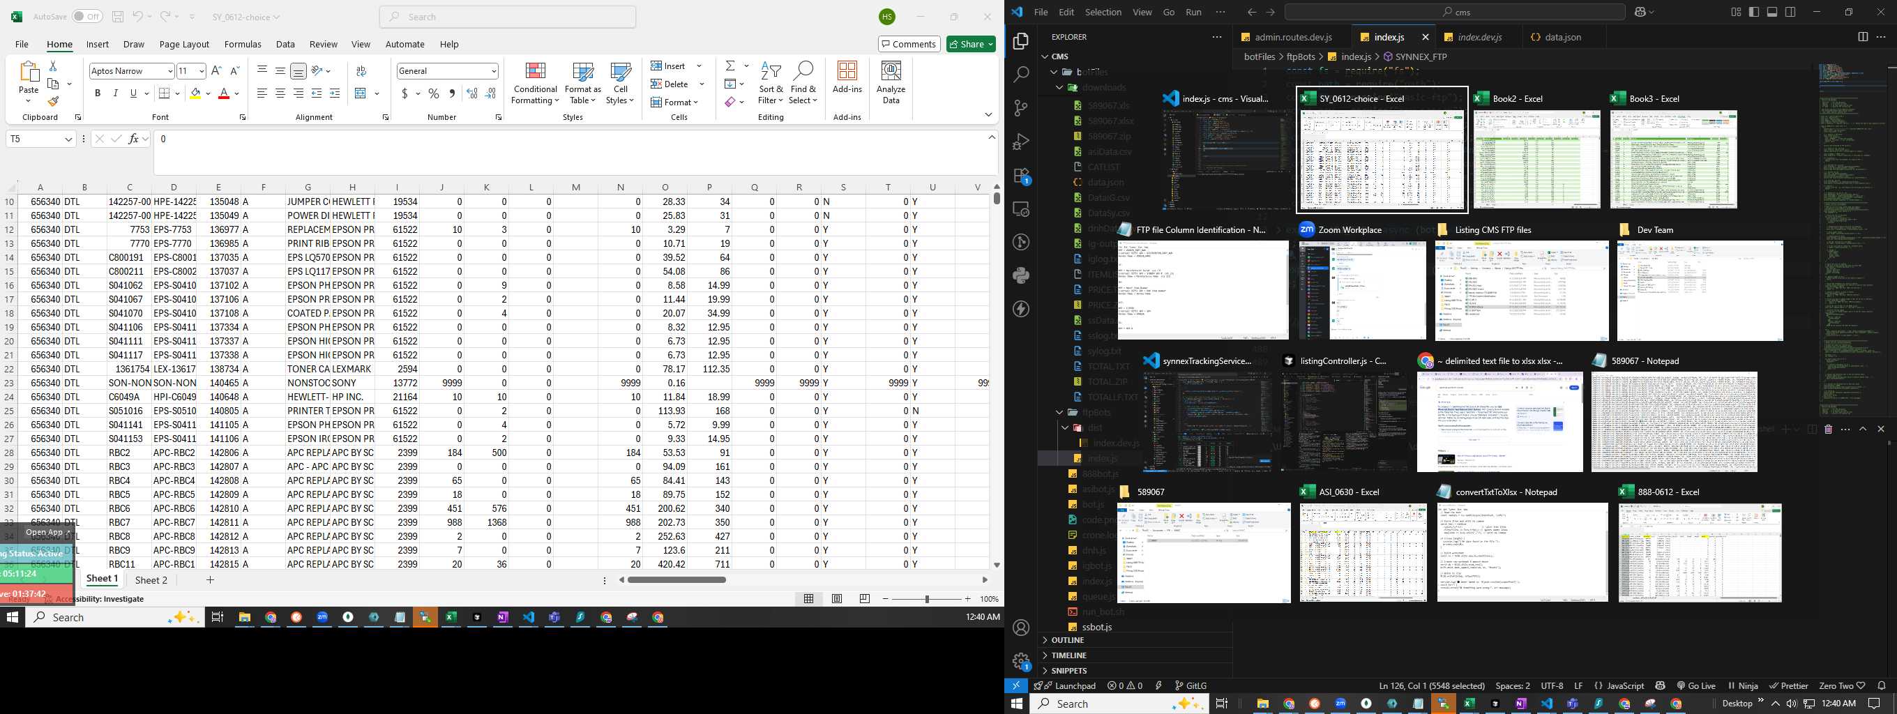Toggle Bold formatting in Excel

point(97,93)
